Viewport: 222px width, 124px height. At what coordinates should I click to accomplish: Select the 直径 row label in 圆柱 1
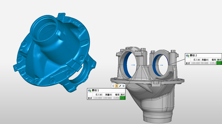pyautogui.click(x=90, y=98)
